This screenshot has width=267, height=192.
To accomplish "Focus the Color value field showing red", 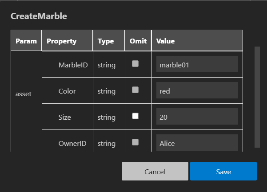I will click(x=197, y=91).
